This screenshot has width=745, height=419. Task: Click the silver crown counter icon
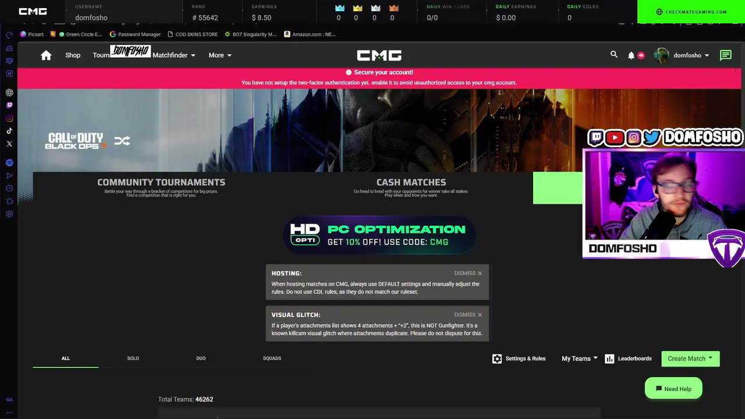point(376,8)
